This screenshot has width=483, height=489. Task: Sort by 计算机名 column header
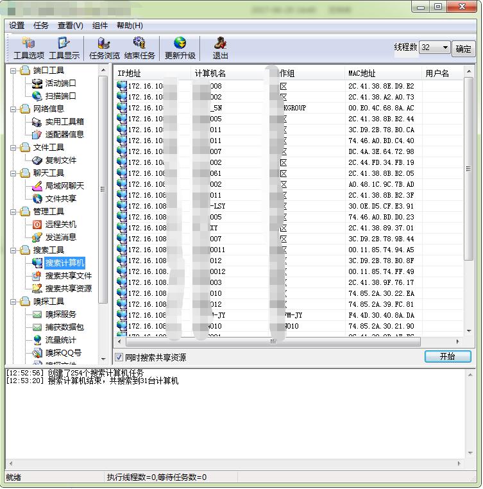(230, 73)
